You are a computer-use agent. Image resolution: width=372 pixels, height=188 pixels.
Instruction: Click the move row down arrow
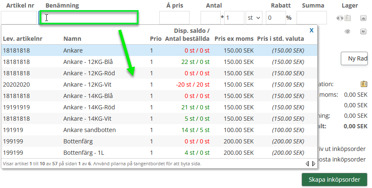point(363,32)
